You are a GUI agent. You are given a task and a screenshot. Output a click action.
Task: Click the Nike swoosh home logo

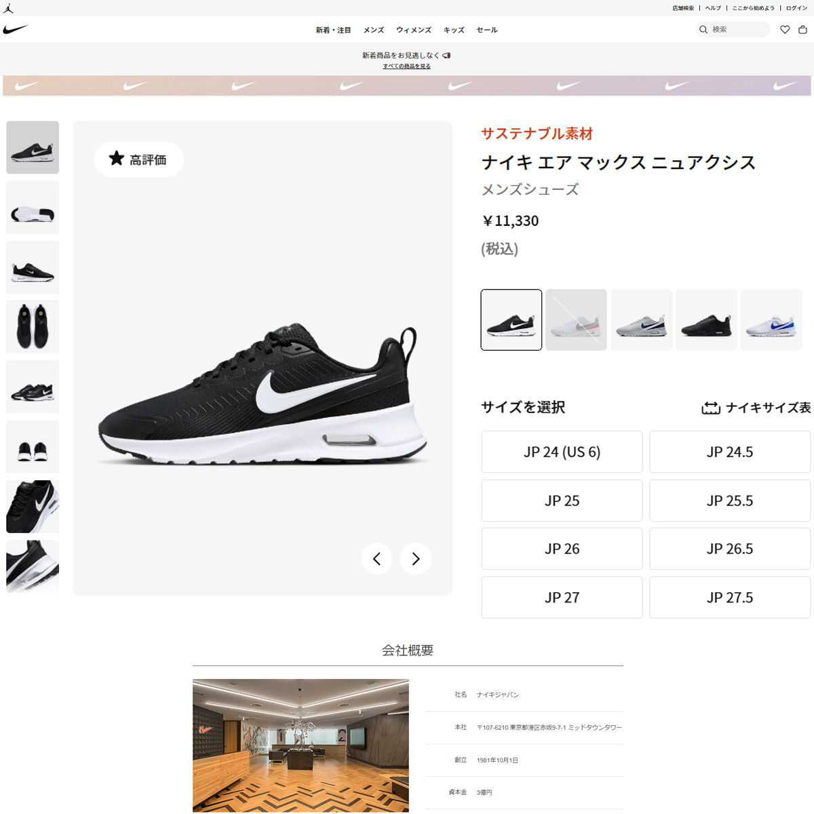click(x=15, y=30)
